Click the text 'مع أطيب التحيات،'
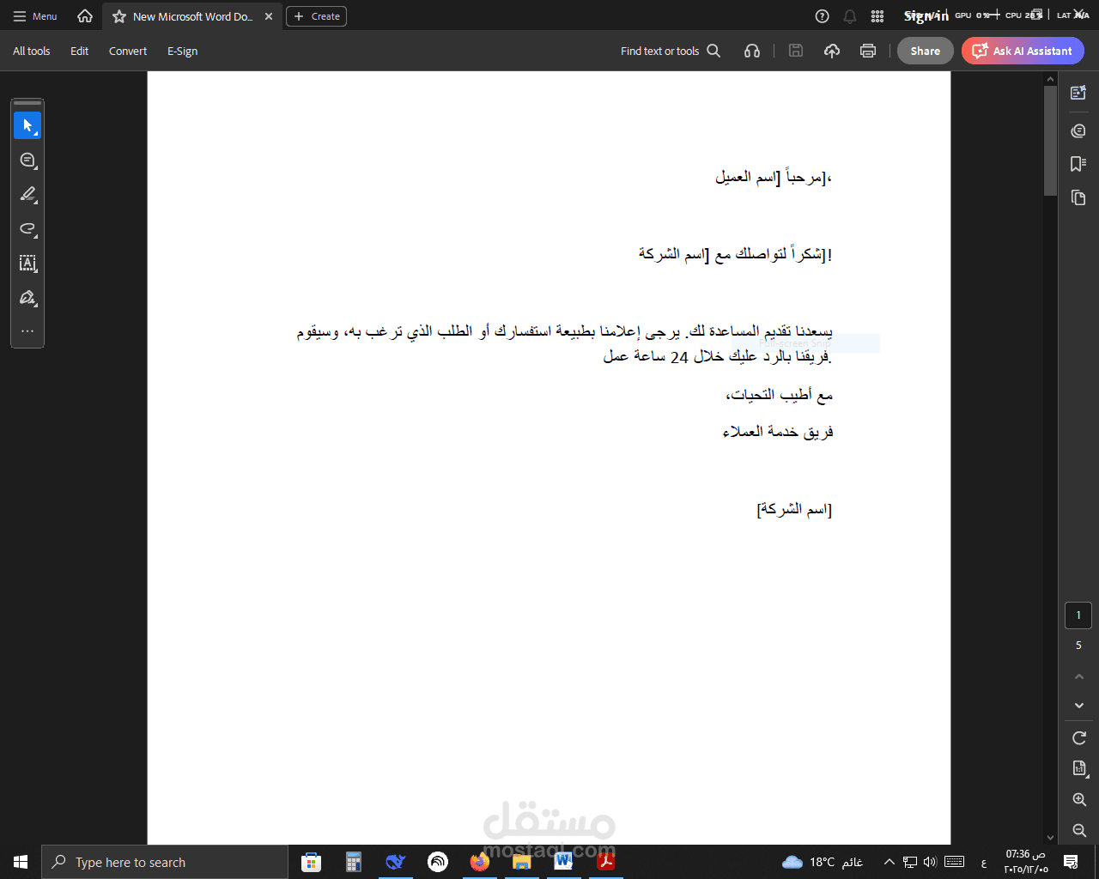The width and height of the screenshot is (1099, 879). coord(779,395)
